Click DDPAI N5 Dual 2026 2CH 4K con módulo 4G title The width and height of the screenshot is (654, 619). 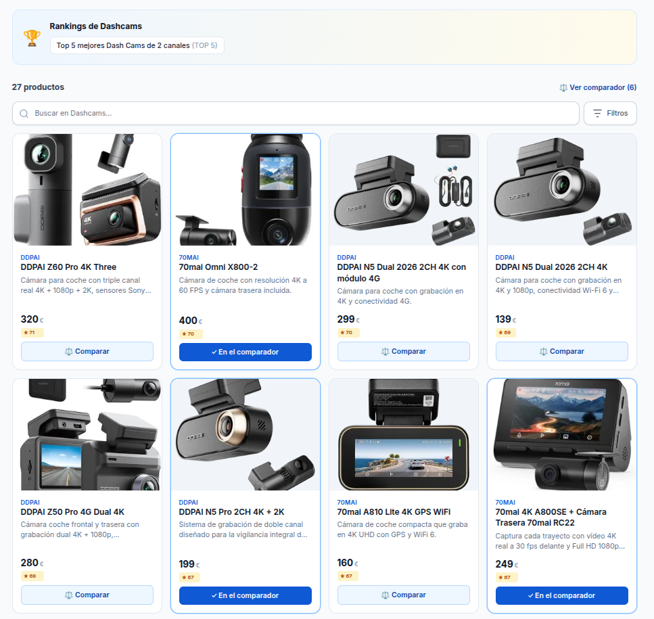point(402,273)
